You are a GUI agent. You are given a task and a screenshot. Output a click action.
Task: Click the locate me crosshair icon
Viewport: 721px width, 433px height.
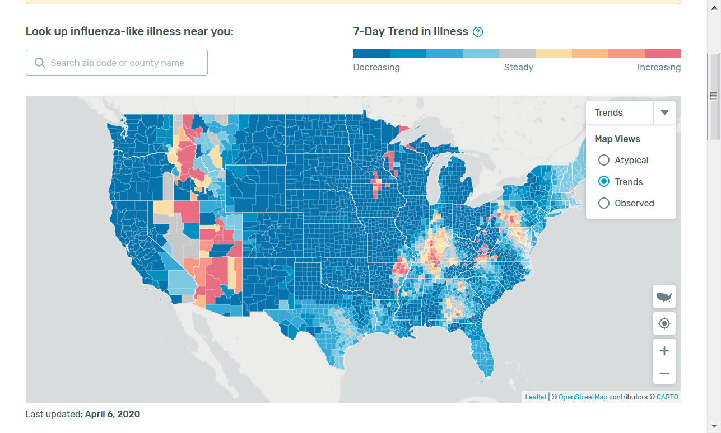pos(664,323)
